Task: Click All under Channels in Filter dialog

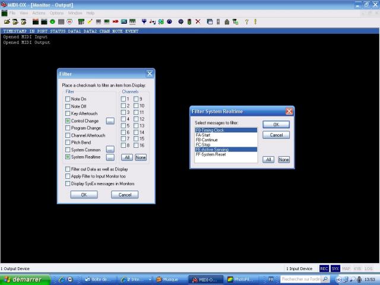Action: (x=127, y=157)
